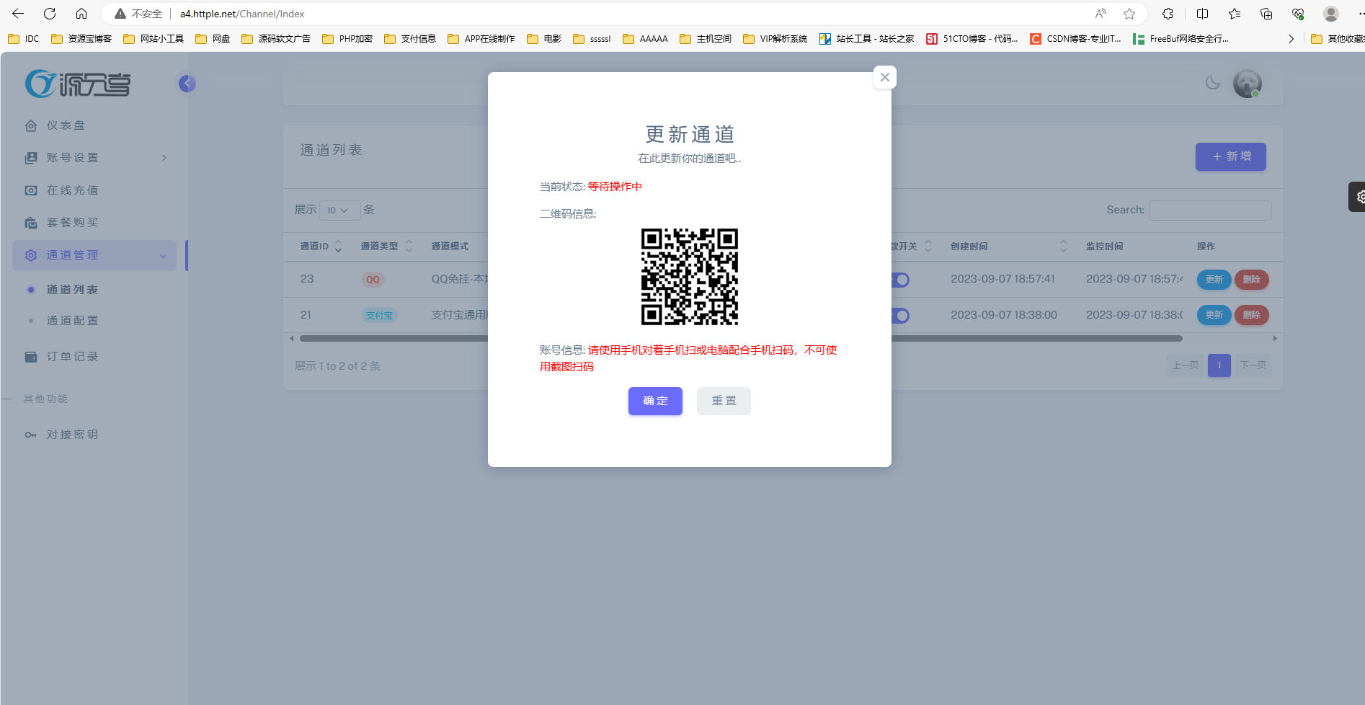Toggle the payment switch for channel 23
The width and height of the screenshot is (1365, 705).
click(899, 280)
